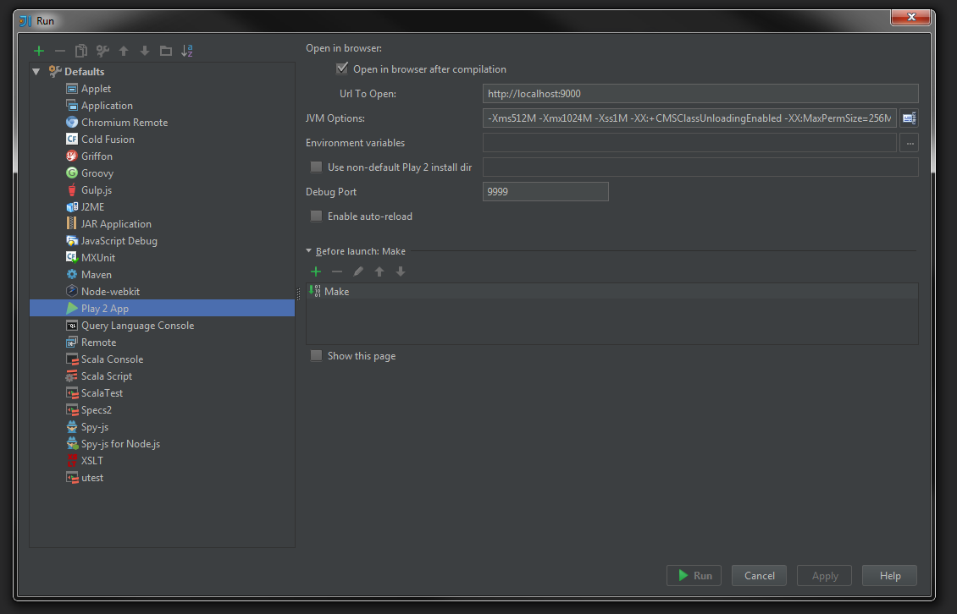Image resolution: width=957 pixels, height=614 pixels.
Task: Check Show this page option
Action: point(316,355)
